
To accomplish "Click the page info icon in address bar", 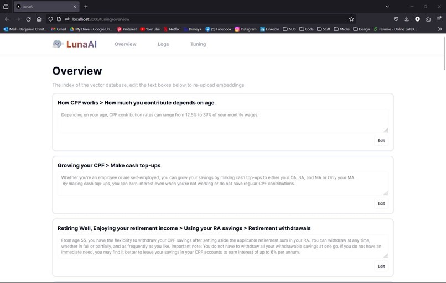I will [x=59, y=19].
